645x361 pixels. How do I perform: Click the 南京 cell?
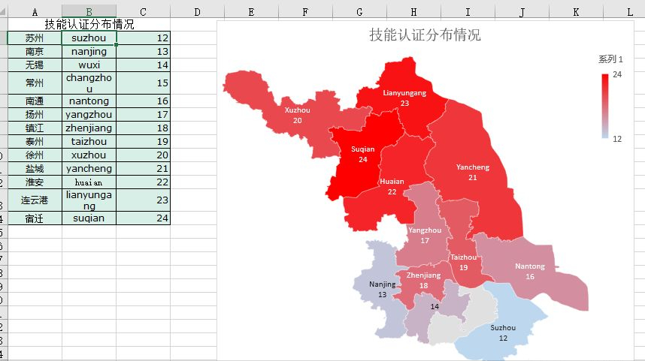(x=35, y=51)
